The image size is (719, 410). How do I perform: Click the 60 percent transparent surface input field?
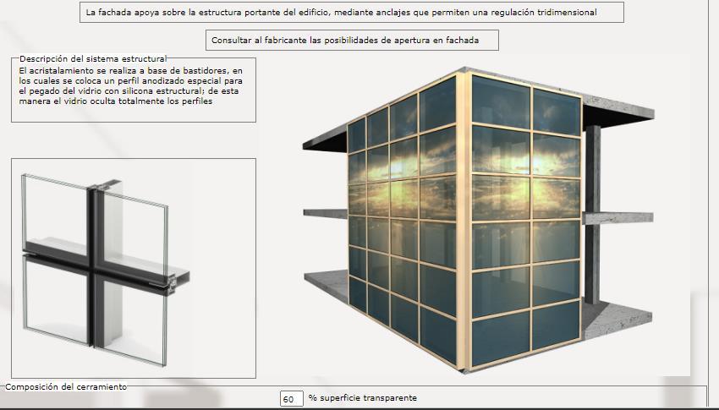(292, 398)
